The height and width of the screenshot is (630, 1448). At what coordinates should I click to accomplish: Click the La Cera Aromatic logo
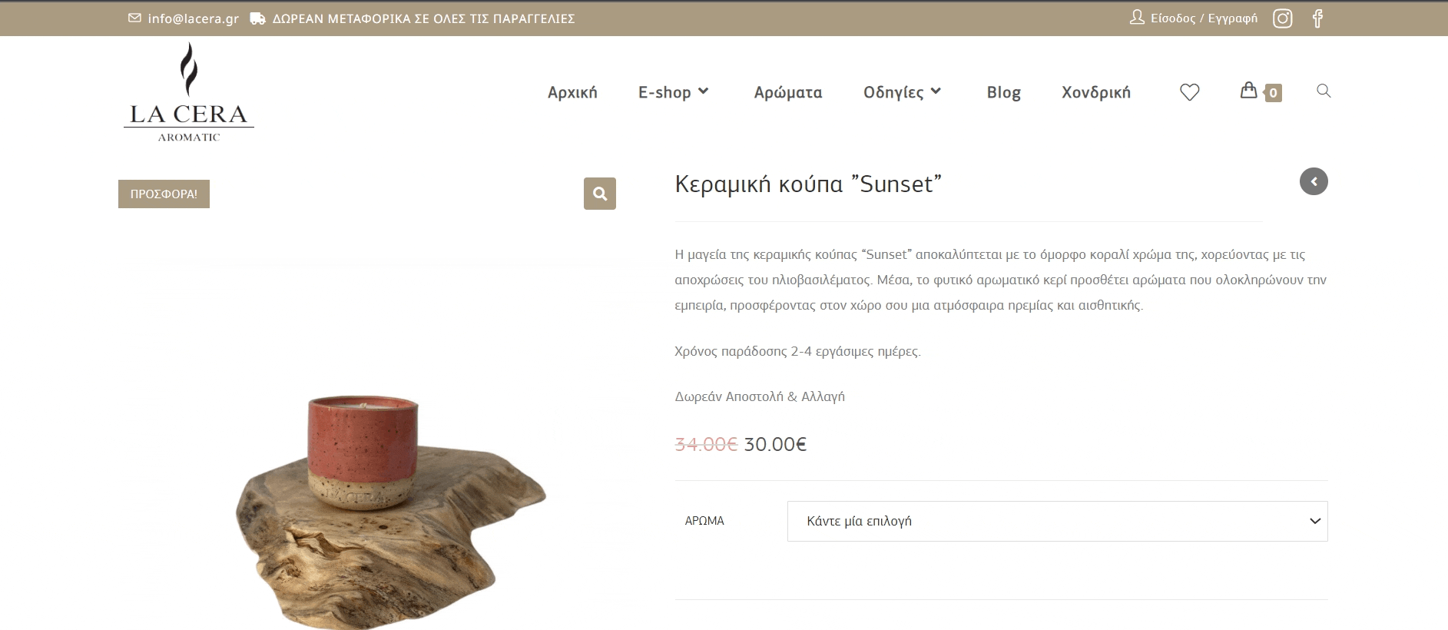(189, 93)
